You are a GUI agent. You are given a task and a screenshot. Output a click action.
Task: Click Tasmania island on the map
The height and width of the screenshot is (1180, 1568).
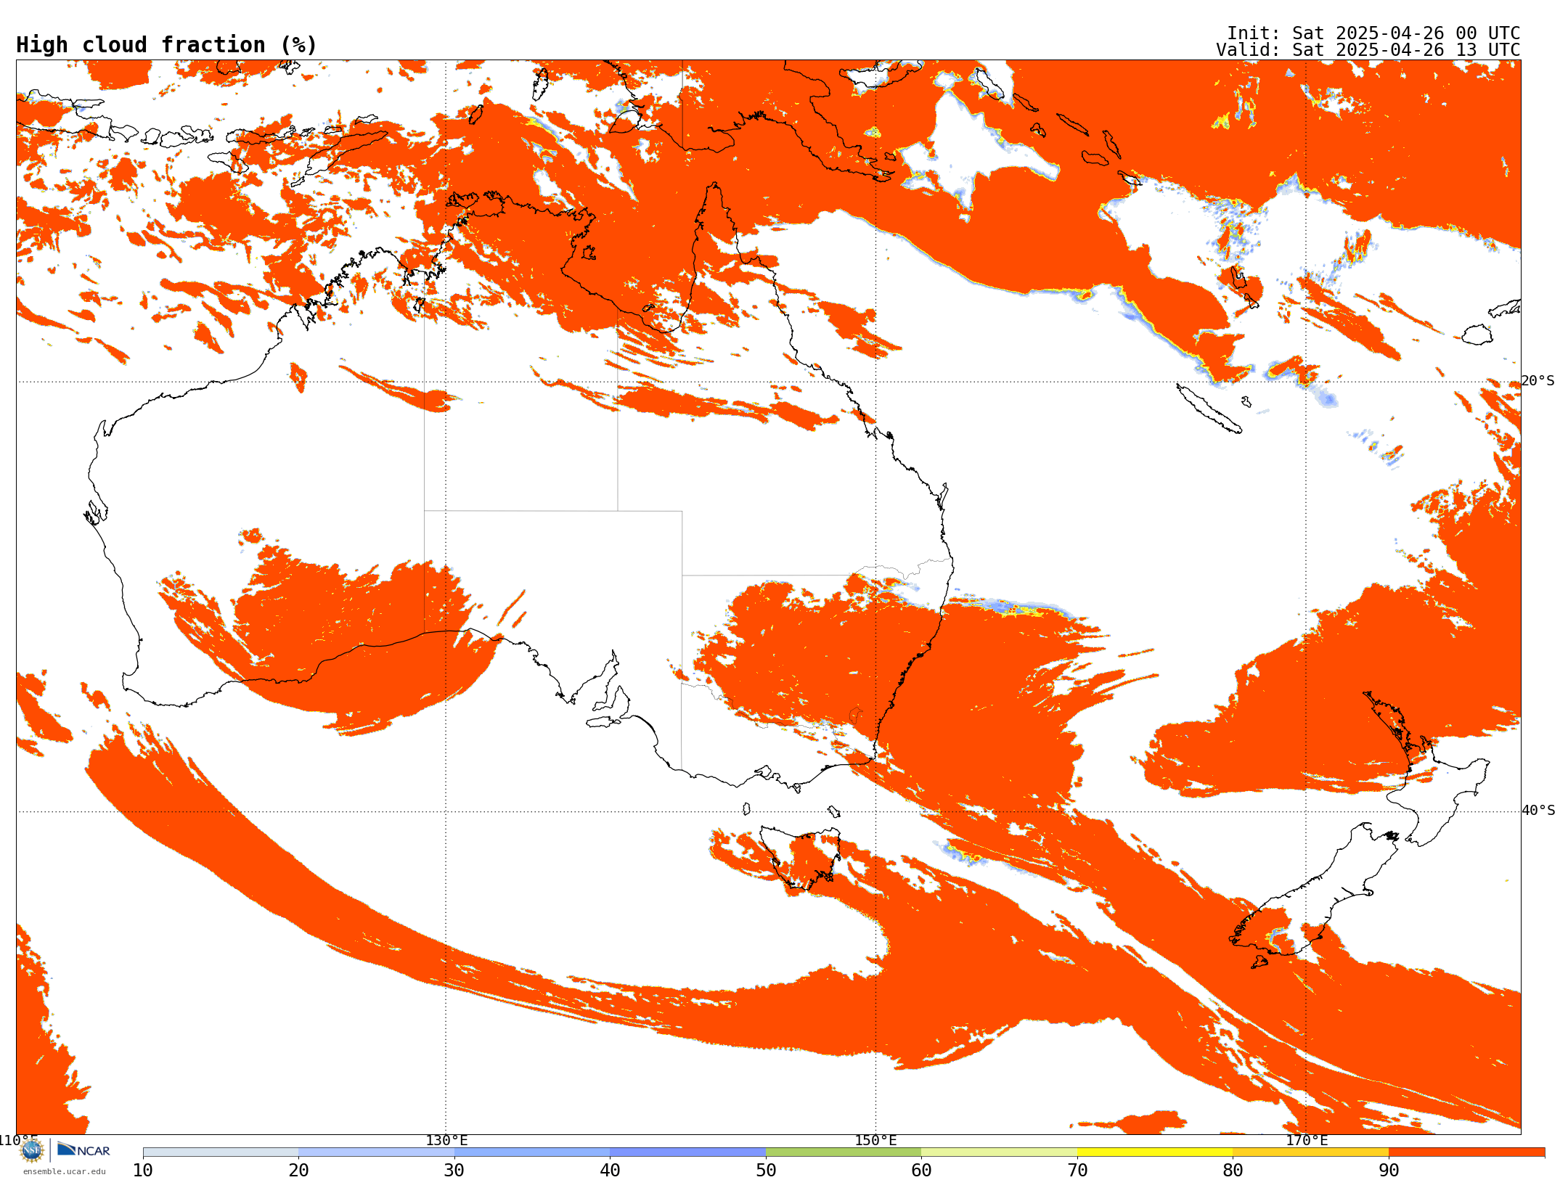[x=801, y=857]
